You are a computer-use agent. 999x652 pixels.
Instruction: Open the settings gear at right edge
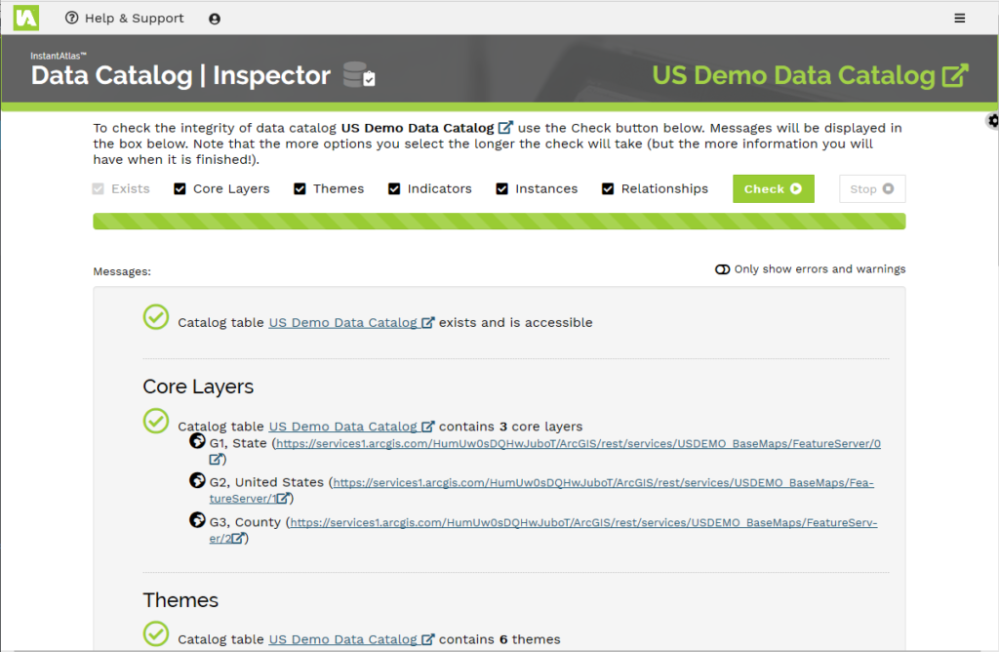click(992, 120)
